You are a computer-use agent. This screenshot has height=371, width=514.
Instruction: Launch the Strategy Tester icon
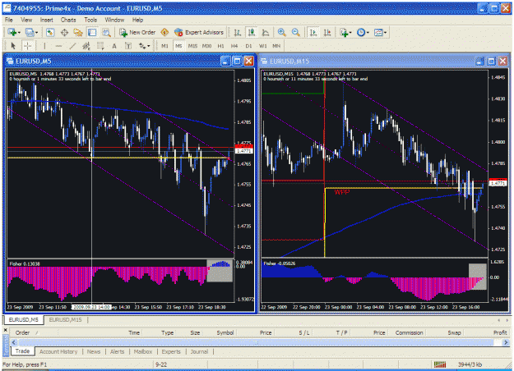(x=106, y=32)
